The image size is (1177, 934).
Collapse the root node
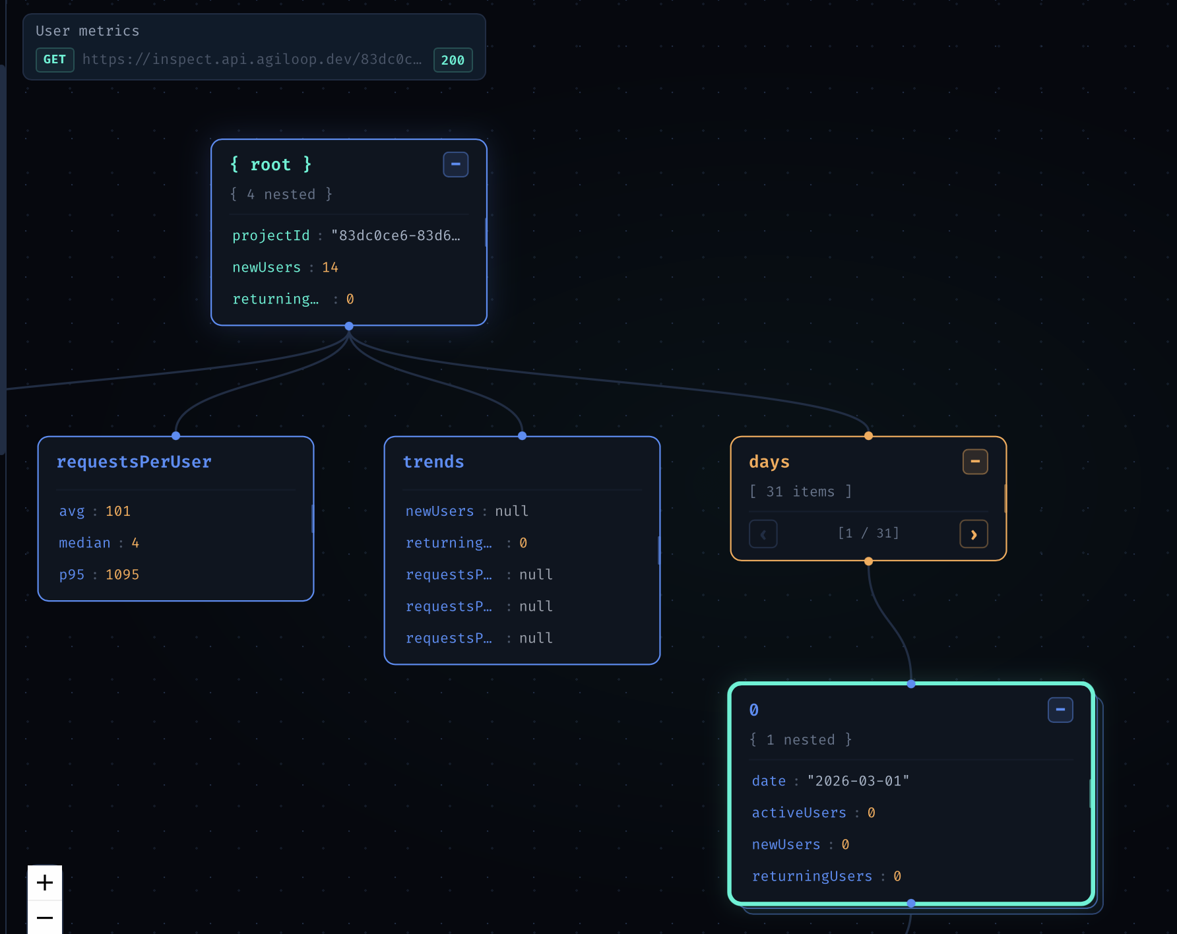[455, 164]
